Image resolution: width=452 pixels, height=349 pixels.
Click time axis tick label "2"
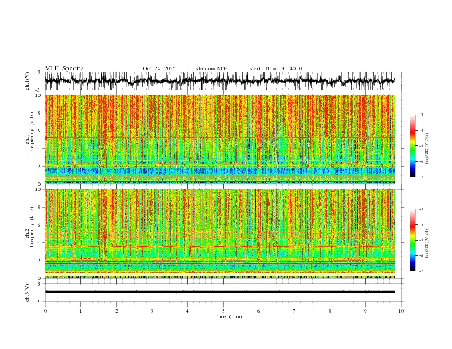click(116, 311)
